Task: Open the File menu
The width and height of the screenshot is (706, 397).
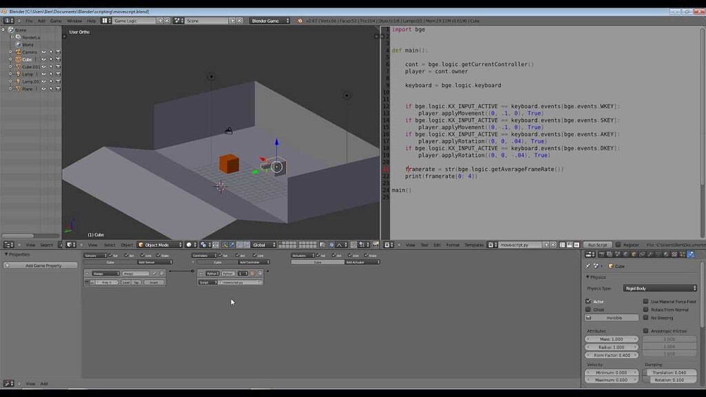Action: coord(29,21)
